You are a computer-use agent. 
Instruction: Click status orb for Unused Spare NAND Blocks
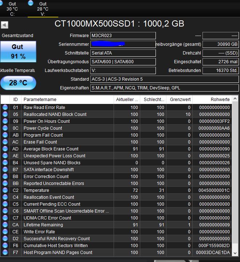5,162
